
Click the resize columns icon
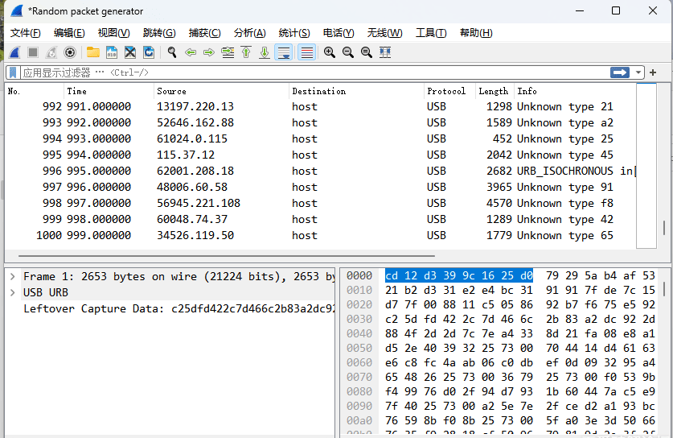click(385, 52)
